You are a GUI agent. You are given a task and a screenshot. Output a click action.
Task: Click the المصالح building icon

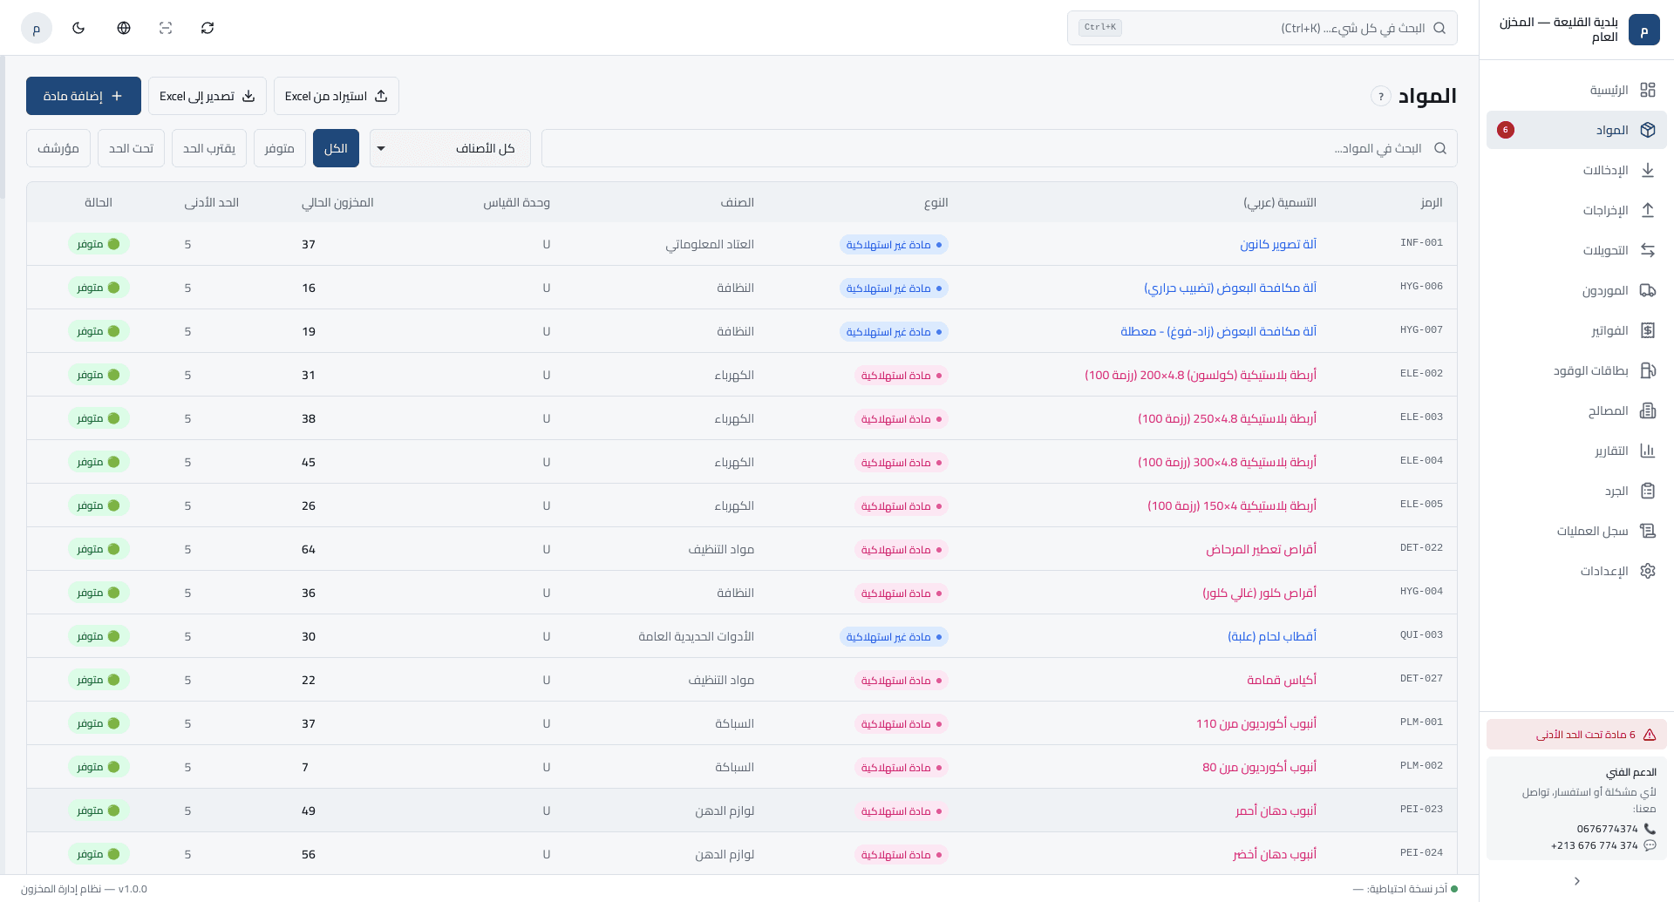click(1647, 410)
